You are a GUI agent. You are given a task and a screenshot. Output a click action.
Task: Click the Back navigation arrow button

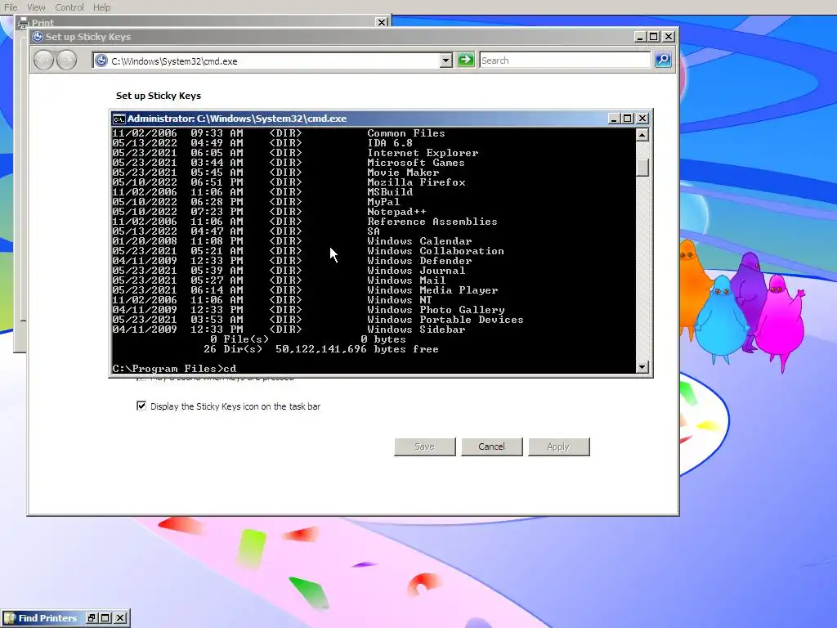(44, 60)
